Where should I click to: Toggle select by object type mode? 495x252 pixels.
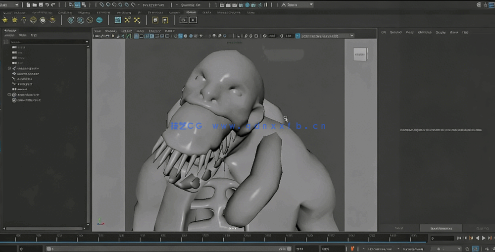77,4
